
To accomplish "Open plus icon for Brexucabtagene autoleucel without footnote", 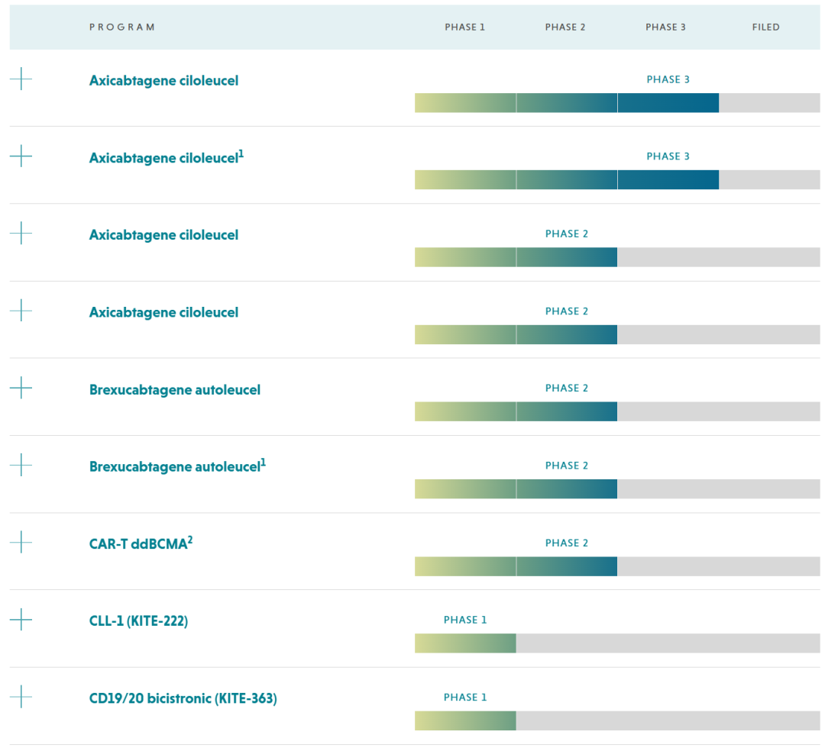I will pos(21,388).
